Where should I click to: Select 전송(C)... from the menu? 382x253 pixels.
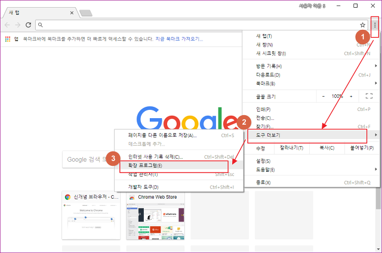(x=311, y=118)
